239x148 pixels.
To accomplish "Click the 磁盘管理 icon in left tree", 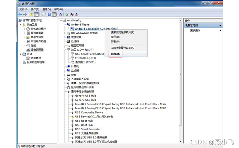I will (28, 58).
